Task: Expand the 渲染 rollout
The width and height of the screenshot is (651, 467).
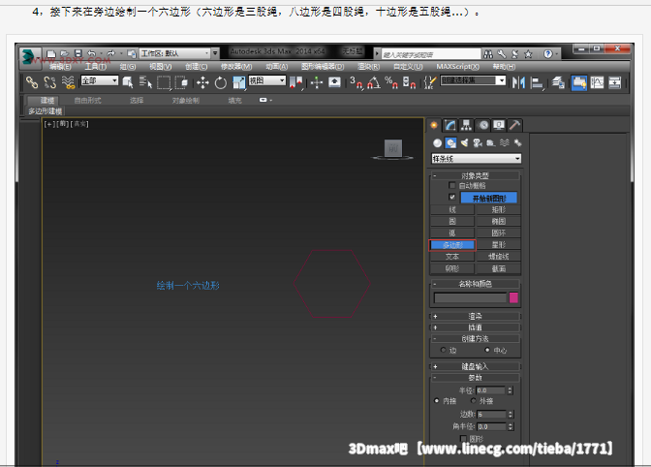Action: tap(475, 316)
